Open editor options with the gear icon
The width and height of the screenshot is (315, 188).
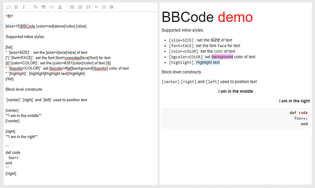tap(111, 7)
